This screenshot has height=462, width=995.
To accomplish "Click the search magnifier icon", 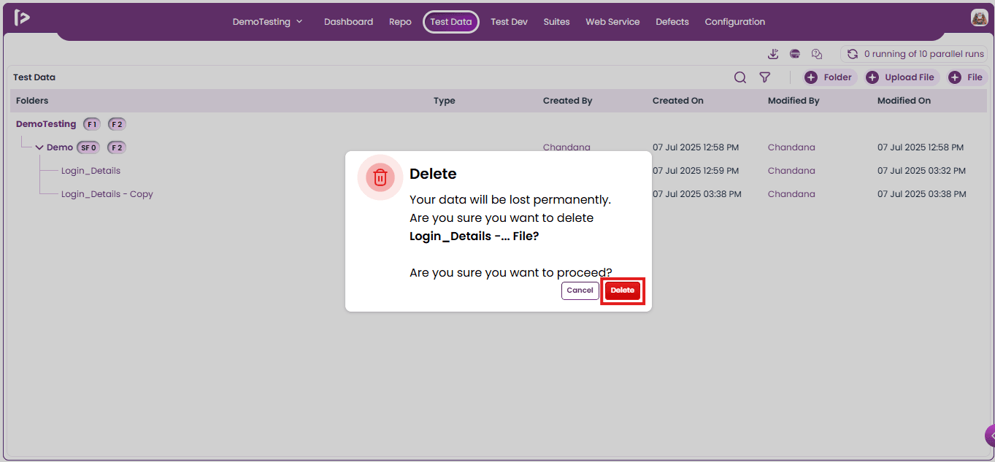I will point(740,77).
